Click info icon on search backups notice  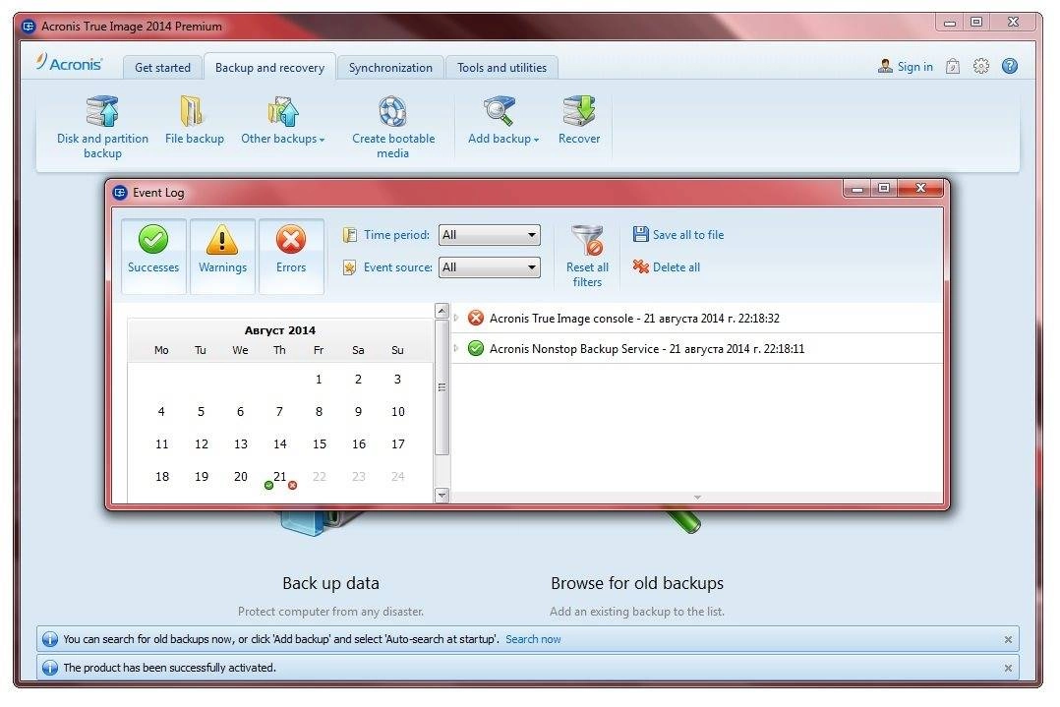click(50, 639)
